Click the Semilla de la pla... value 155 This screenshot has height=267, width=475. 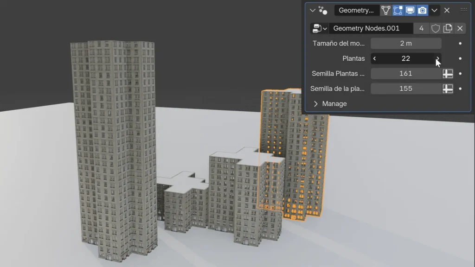click(406, 89)
